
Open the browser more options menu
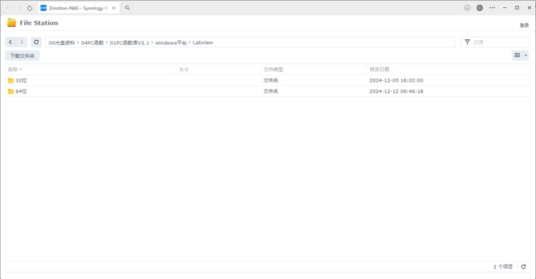(492, 8)
